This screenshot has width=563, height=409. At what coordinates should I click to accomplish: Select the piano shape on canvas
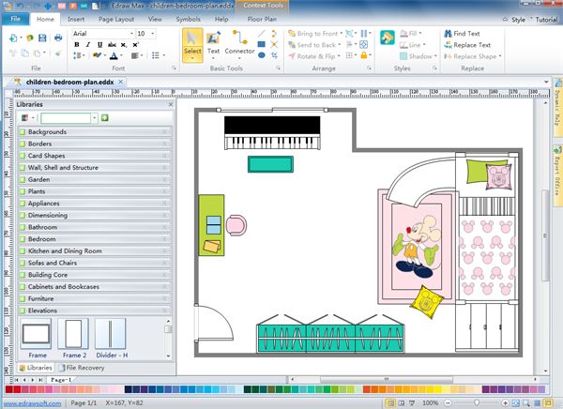pyautogui.click(x=272, y=132)
